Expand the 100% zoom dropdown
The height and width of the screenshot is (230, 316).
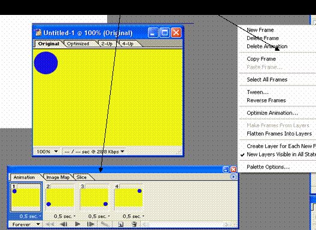47,151
